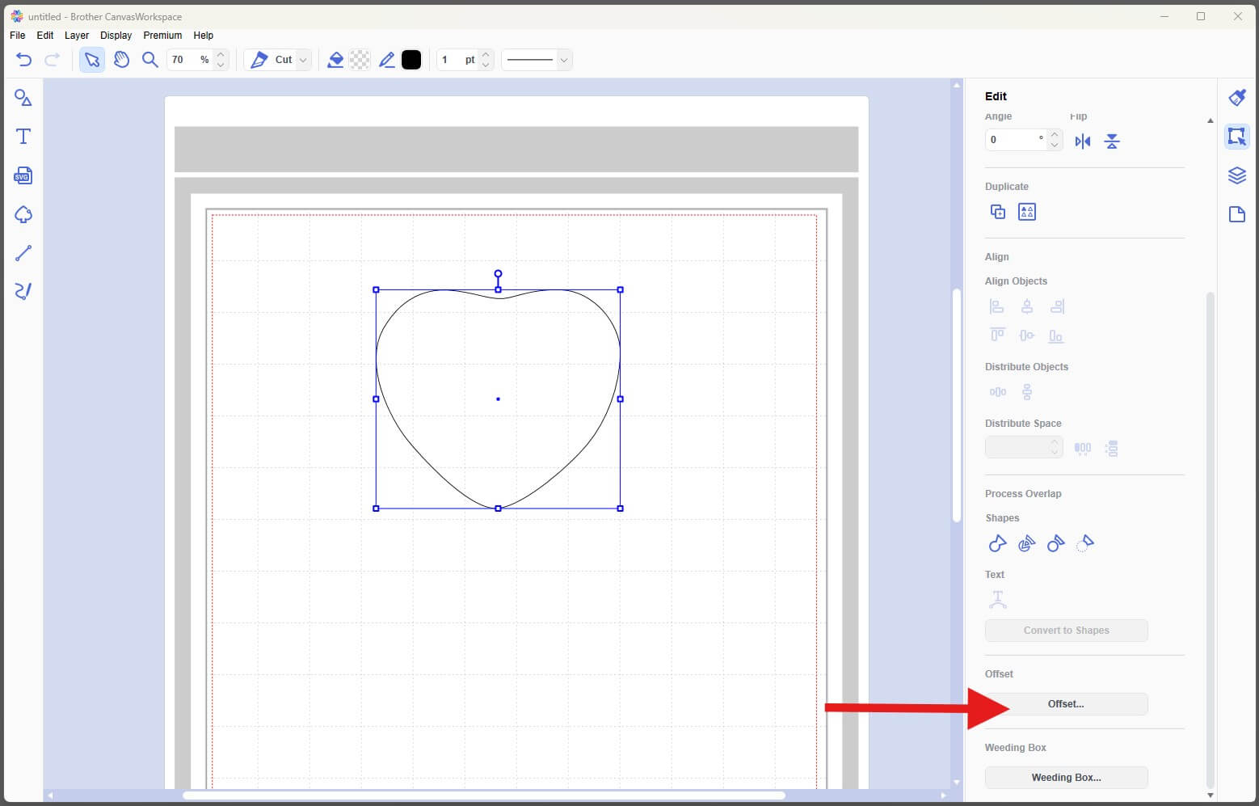Click the Convert to Shapes button

[x=1066, y=631]
